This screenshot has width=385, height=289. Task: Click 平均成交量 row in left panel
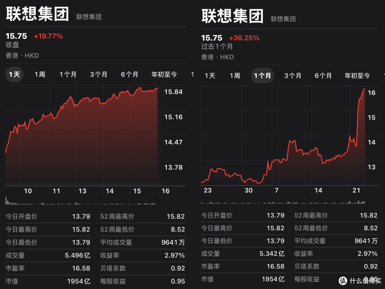tap(143, 242)
